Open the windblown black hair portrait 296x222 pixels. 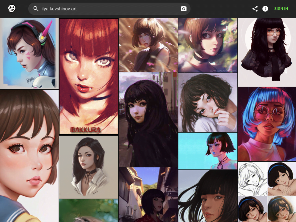pyautogui.click(x=208, y=196)
